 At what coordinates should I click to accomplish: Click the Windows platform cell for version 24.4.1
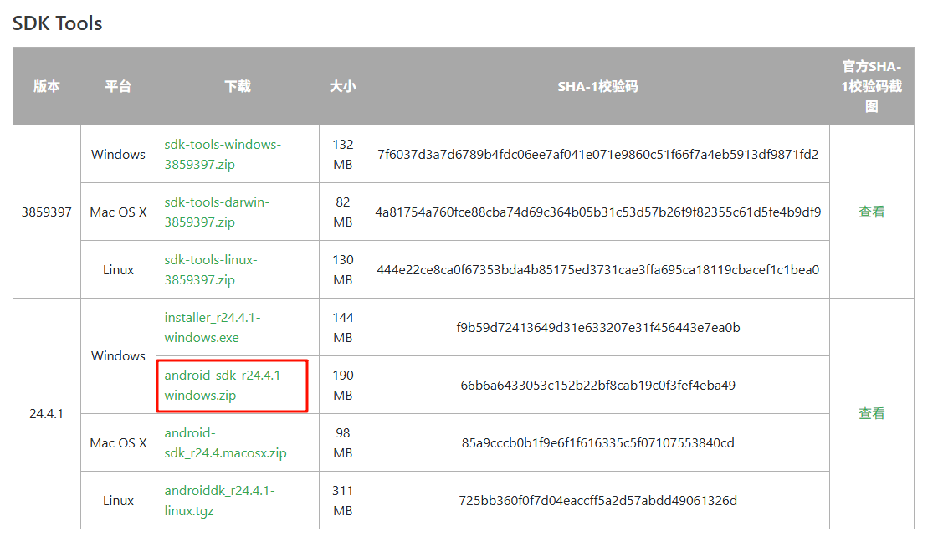[x=117, y=355]
